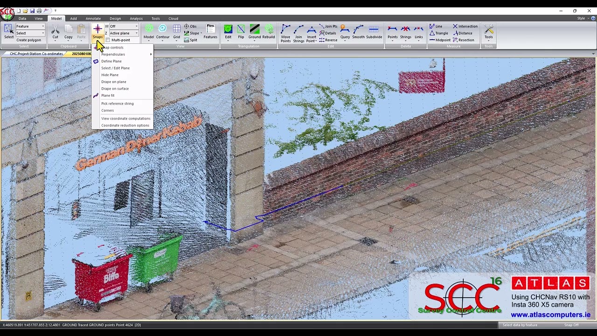Screen dimensions: 597x336
Task: Open the Tools wrench icon
Action: pyautogui.click(x=488, y=29)
